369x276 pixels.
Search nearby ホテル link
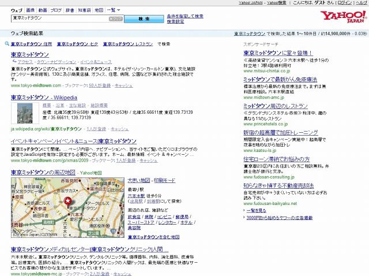pyautogui.click(x=186, y=222)
